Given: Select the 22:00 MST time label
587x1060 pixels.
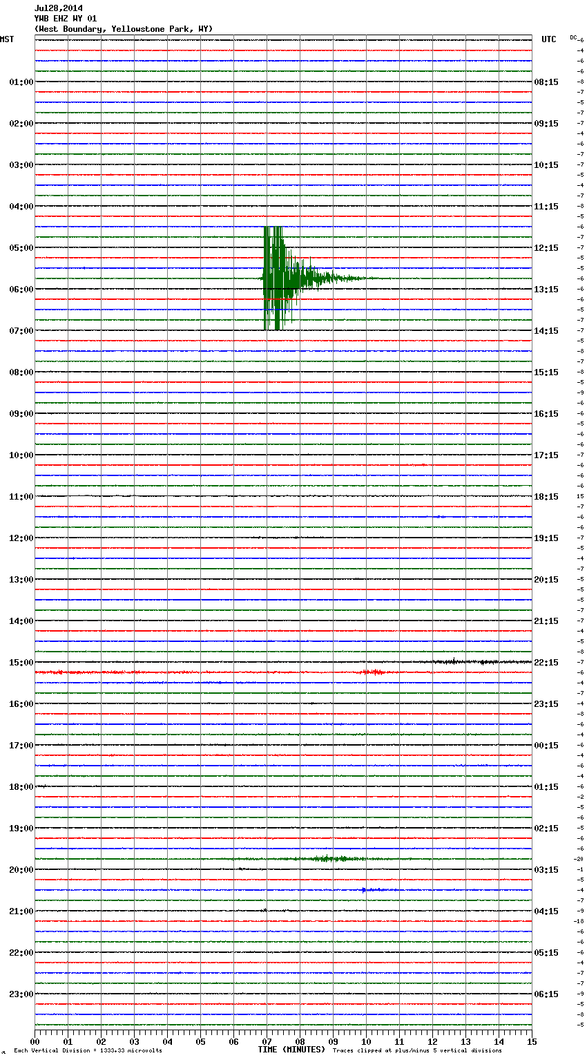Looking at the screenshot, I should 21,953.
